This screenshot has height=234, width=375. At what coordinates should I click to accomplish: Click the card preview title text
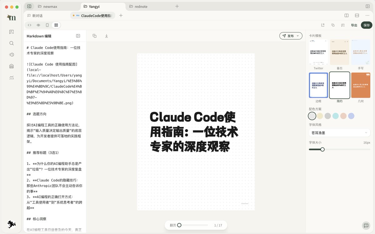pos(194,131)
